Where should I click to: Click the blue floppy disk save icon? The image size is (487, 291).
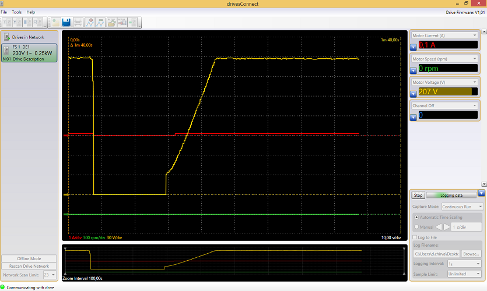pyautogui.click(x=66, y=22)
